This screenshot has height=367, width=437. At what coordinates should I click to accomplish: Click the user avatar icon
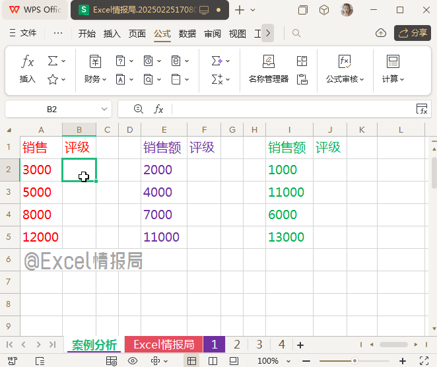click(x=346, y=10)
